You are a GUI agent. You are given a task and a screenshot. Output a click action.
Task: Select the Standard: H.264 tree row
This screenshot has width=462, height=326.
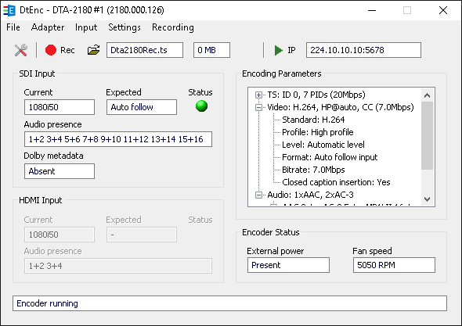coord(313,120)
